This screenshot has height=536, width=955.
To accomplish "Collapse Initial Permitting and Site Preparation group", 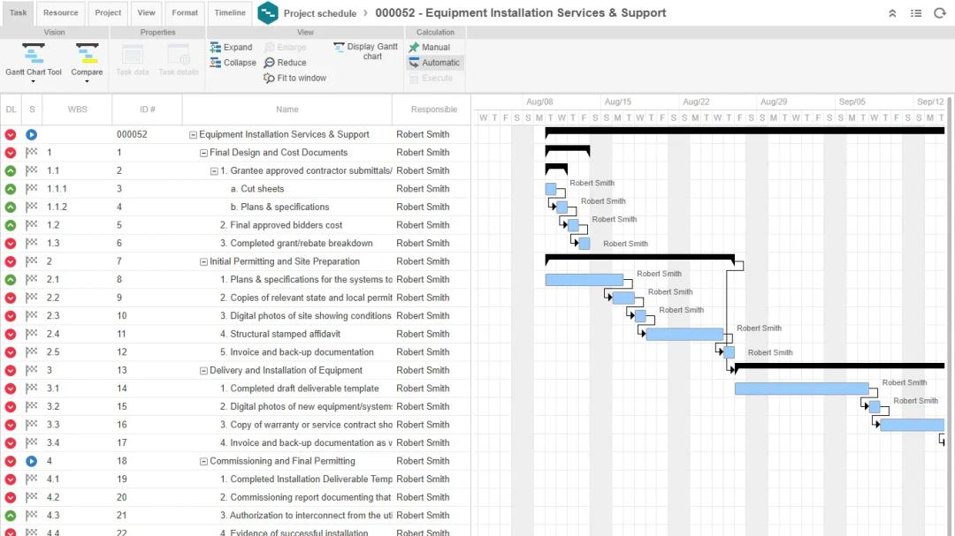I will (204, 261).
